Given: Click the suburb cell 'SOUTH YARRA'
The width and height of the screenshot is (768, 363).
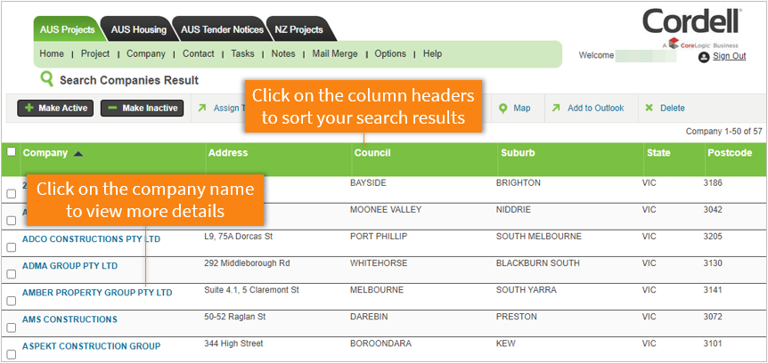Looking at the screenshot, I should coord(527,290).
